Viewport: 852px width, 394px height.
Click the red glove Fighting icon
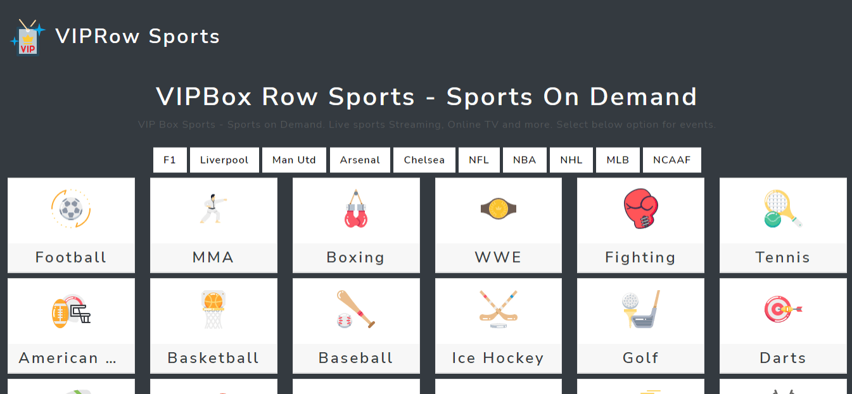point(640,208)
